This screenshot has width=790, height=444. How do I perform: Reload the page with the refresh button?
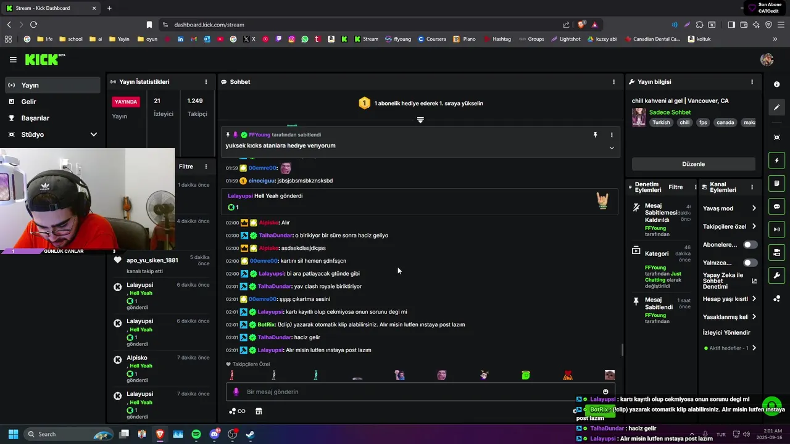[x=33, y=25]
